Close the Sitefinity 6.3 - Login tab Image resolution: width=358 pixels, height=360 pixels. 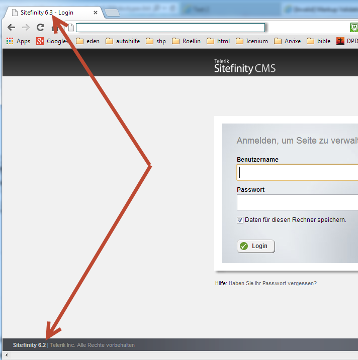(96, 13)
